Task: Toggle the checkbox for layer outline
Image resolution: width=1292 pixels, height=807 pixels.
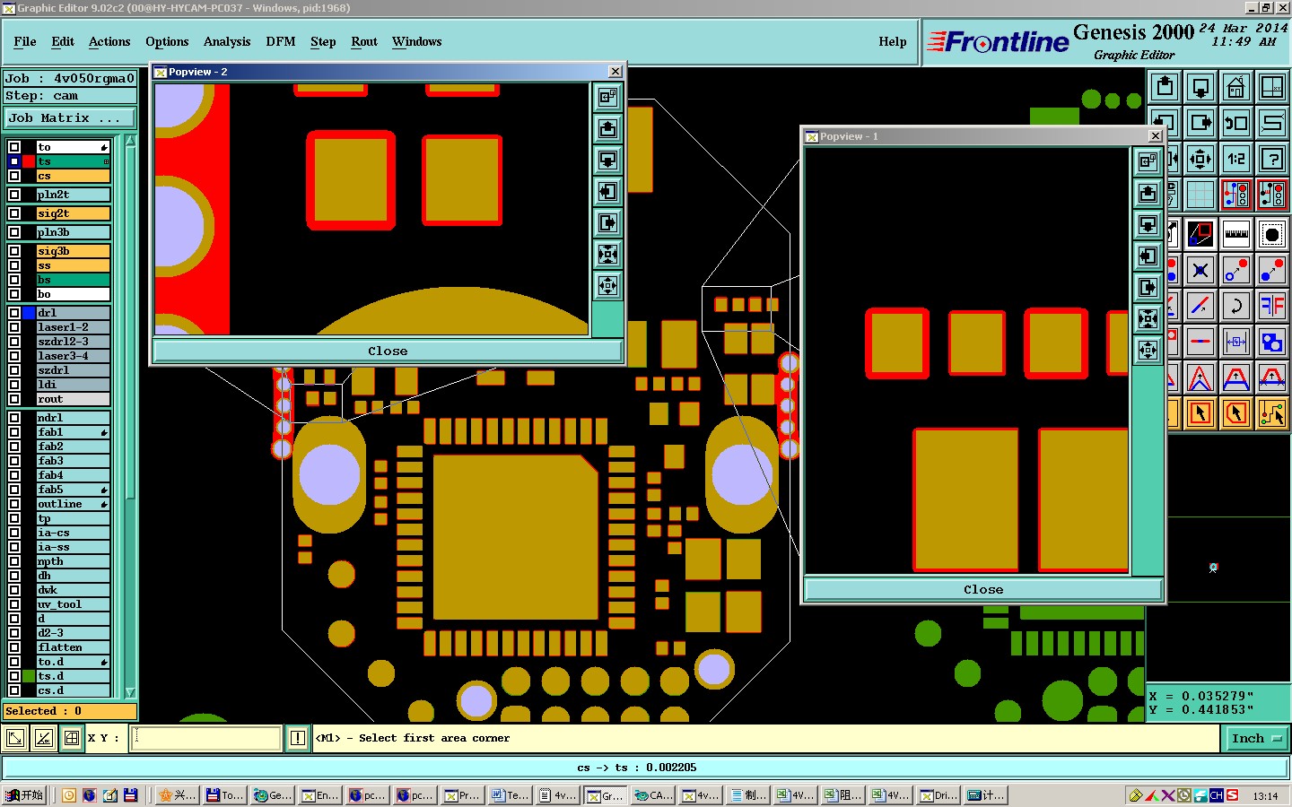Action: pos(14,504)
